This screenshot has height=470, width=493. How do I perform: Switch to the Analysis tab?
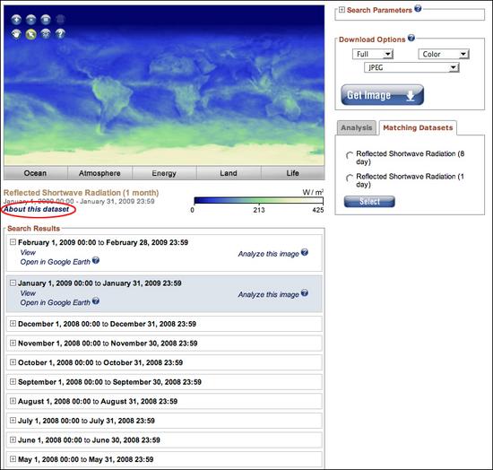(x=357, y=127)
